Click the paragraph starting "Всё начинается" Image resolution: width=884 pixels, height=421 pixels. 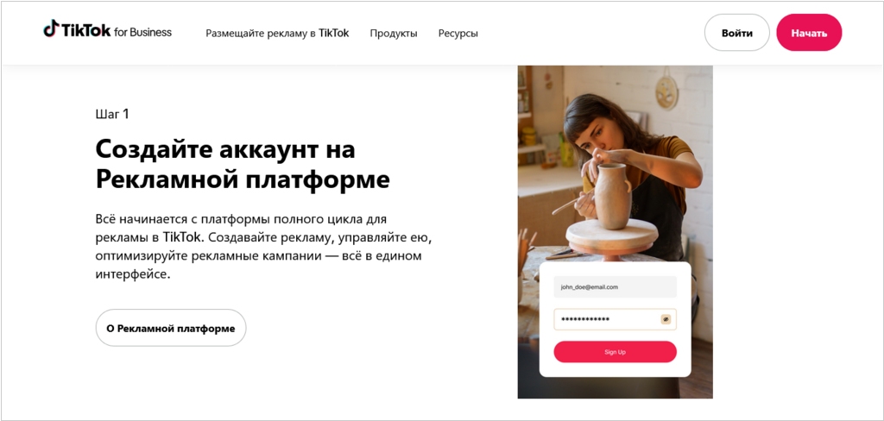point(263,247)
